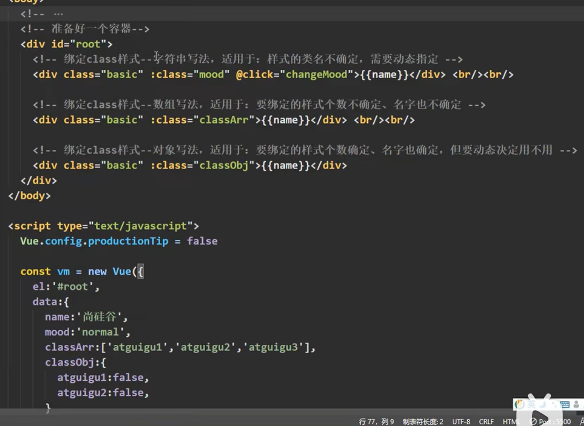Expand the folded comment ellipsis

pyautogui.click(x=59, y=14)
